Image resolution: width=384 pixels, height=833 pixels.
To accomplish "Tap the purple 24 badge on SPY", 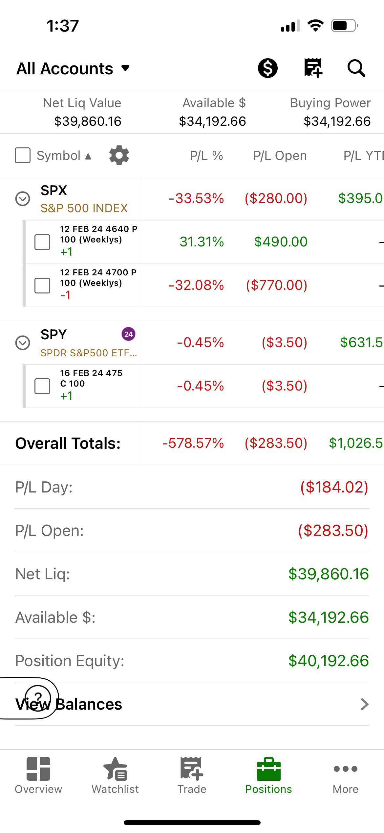I will 128,334.
